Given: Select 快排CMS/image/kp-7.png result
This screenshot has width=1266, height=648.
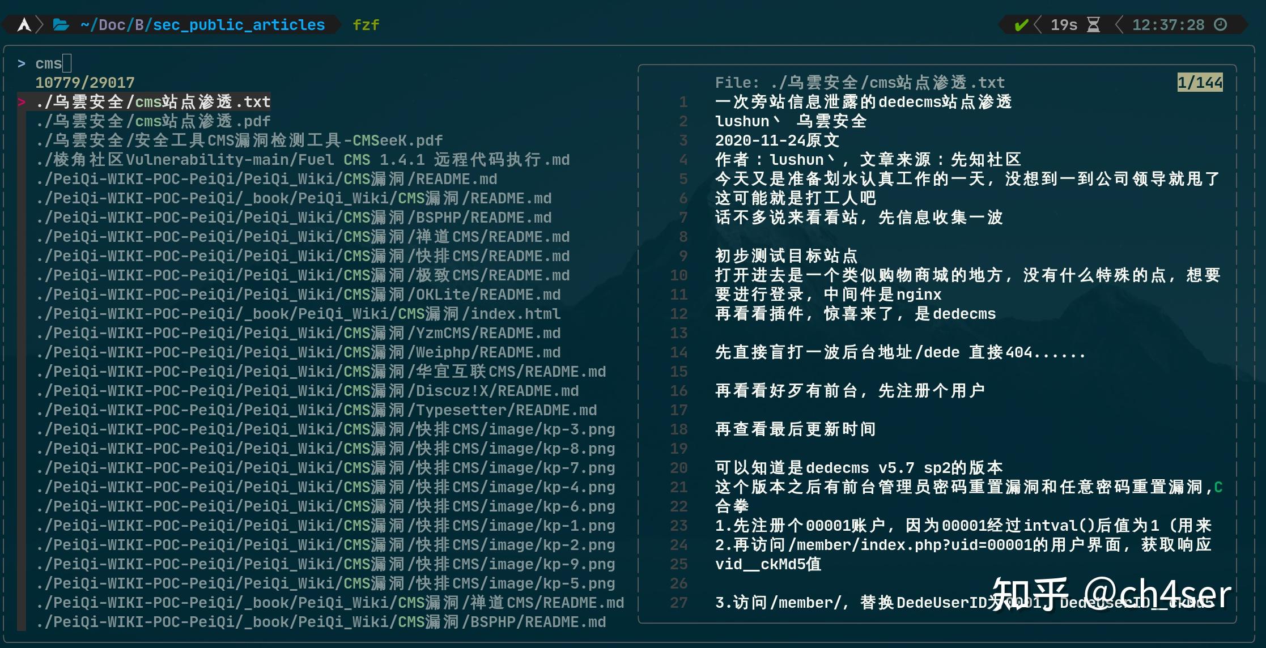Looking at the screenshot, I should pyautogui.click(x=325, y=468).
